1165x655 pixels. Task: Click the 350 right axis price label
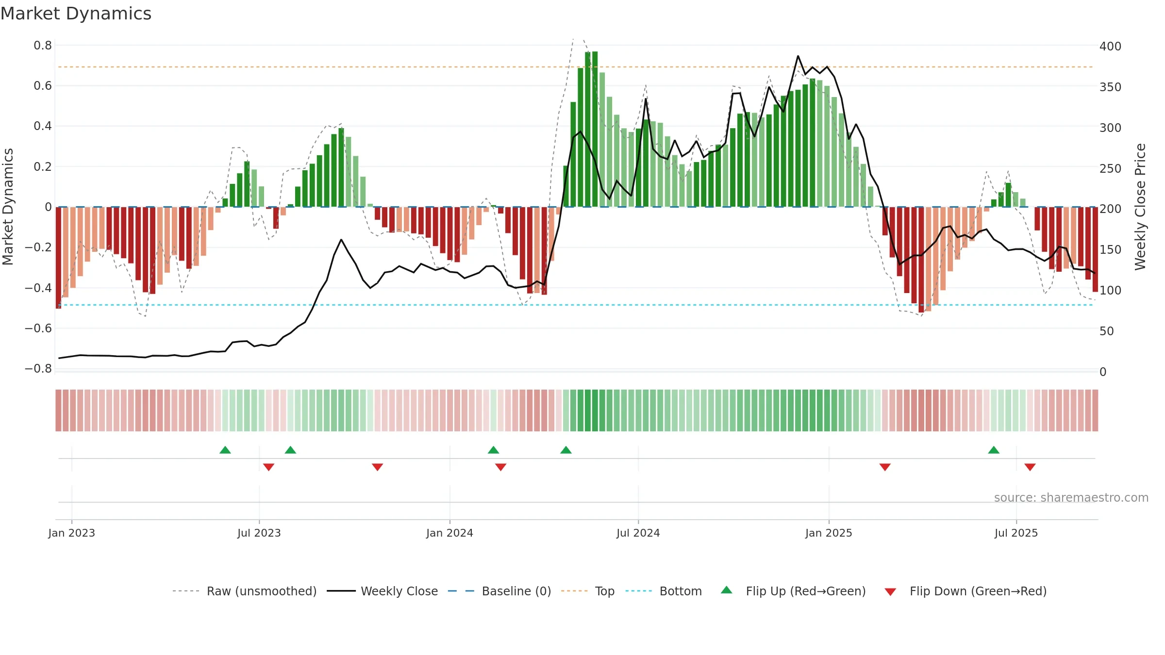click(1111, 87)
